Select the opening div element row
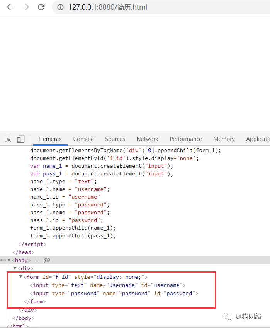This screenshot has height=328, width=270. tap(25, 268)
